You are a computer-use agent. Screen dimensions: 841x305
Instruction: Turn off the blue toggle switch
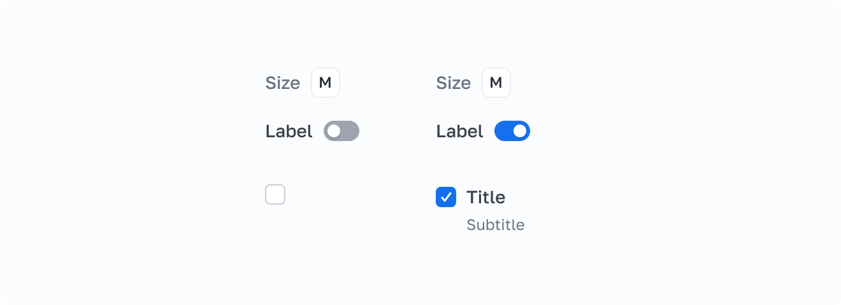pos(512,131)
